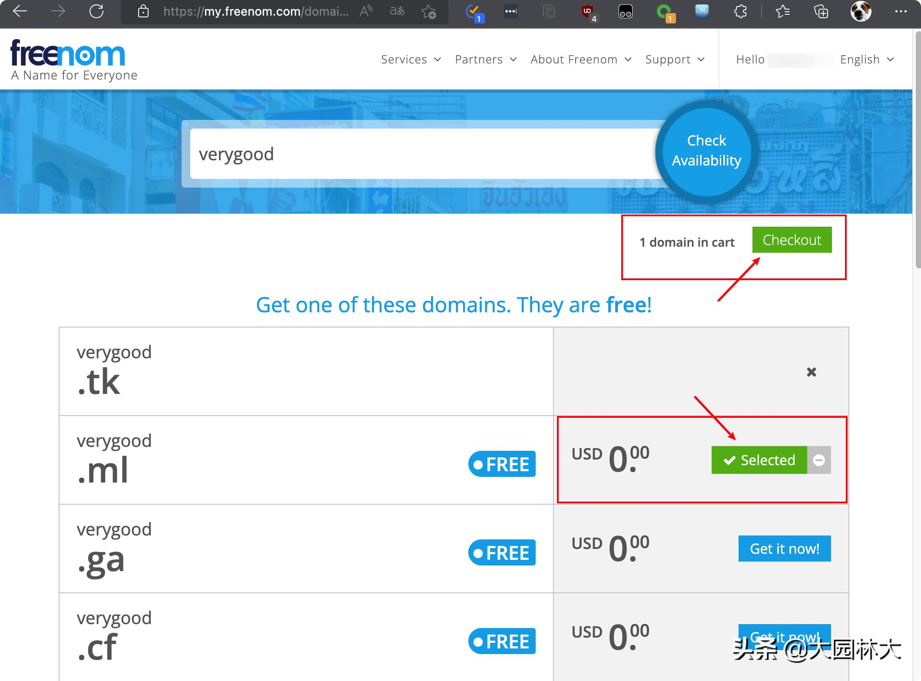This screenshot has width=921, height=681.
Task: Open the About Freenom menu
Action: click(580, 60)
